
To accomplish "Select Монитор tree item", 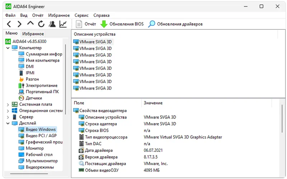I will 31,148.
